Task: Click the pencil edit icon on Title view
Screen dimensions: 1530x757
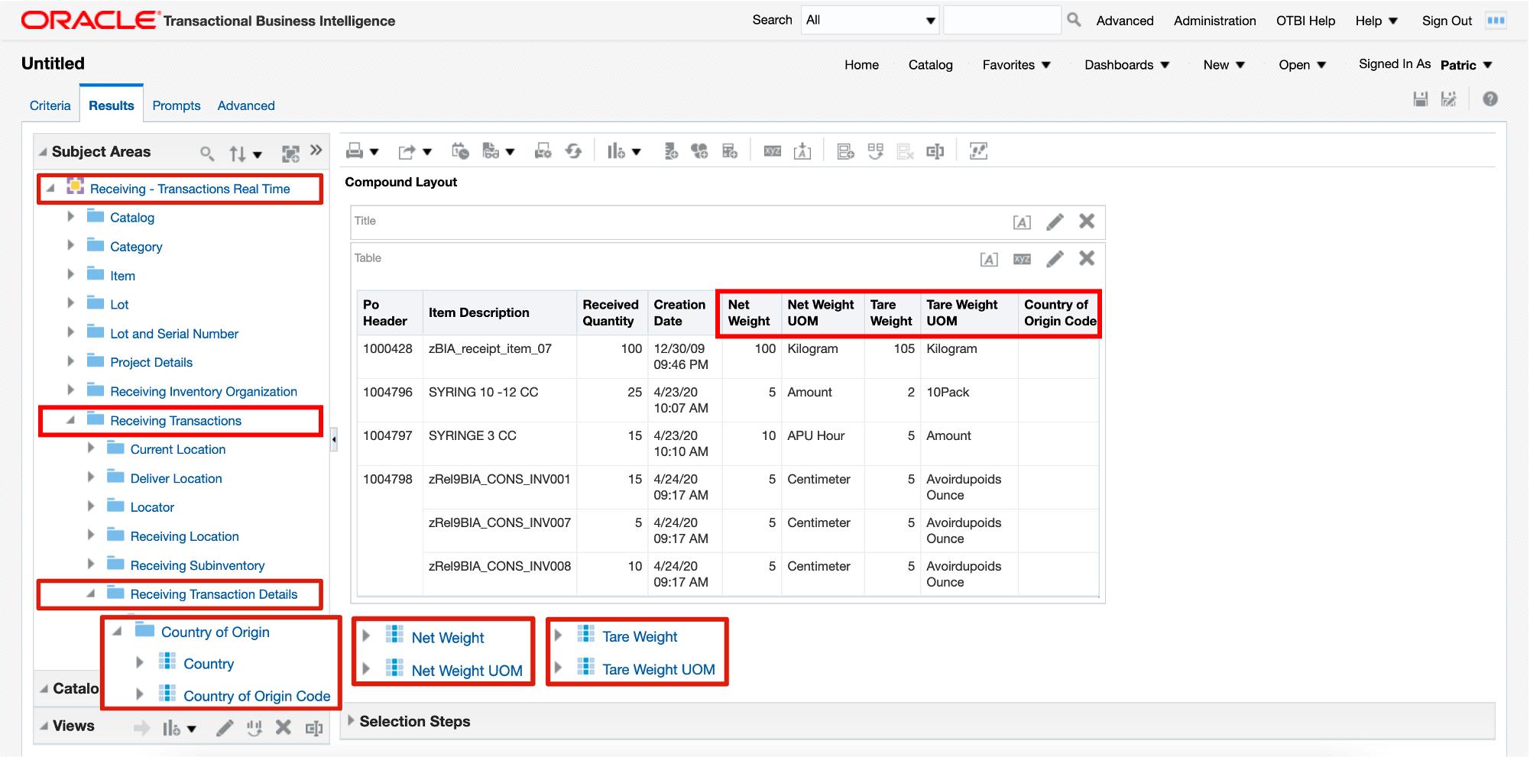Action: 1055,222
